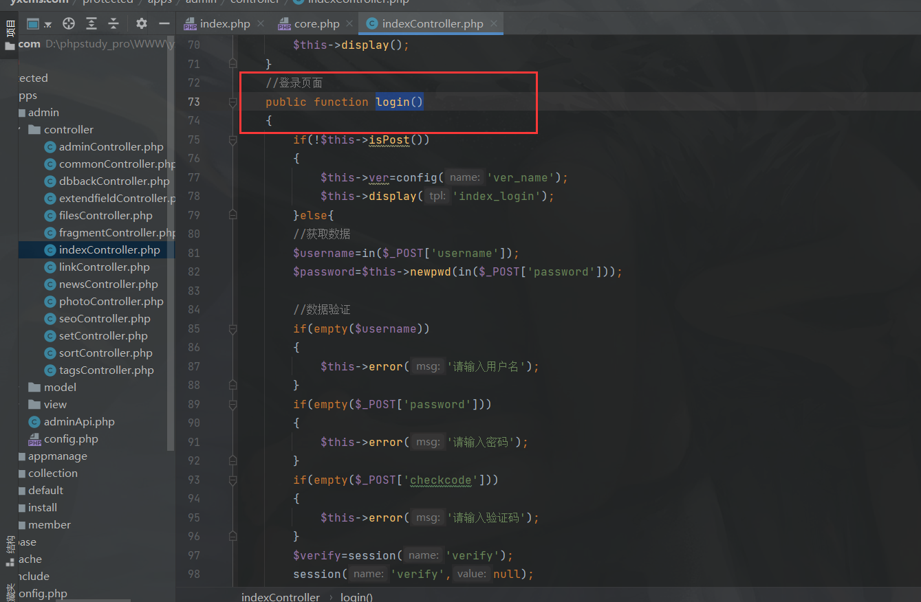Click the login() breadcrumb at the bottom
Image resolution: width=921 pixels, height=602 pixels.
point(356,597)
